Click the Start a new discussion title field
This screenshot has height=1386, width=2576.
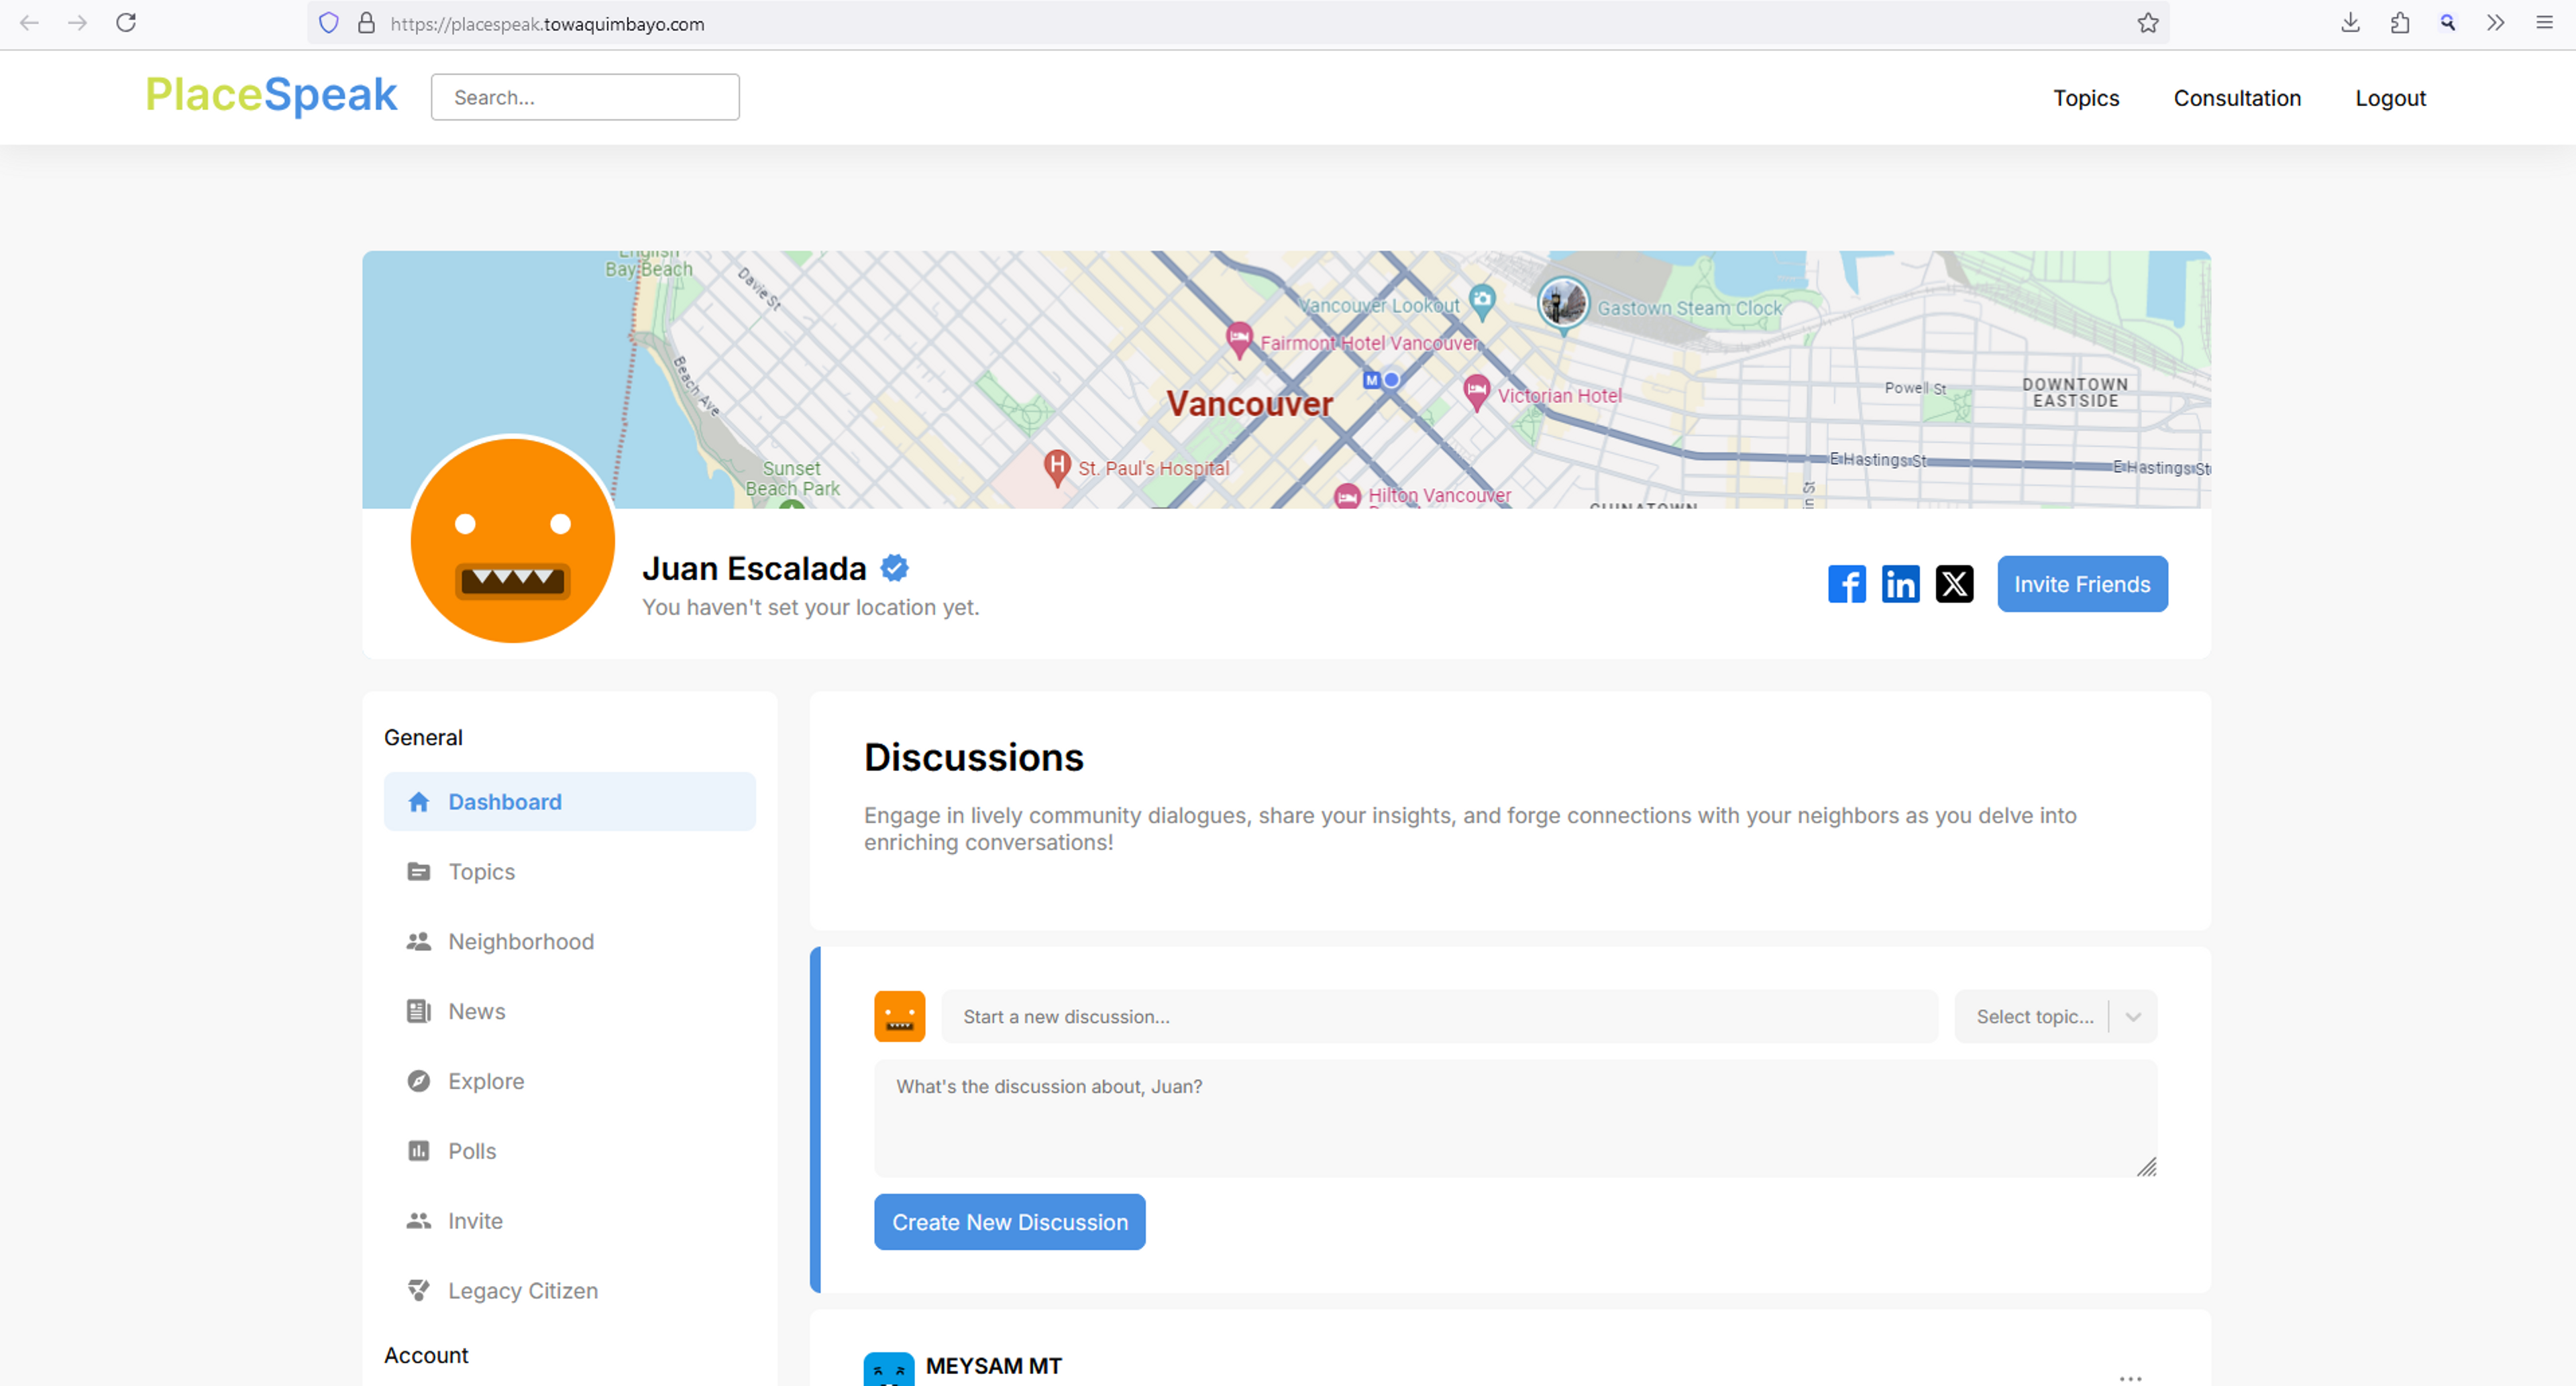coord(1440,1017)
